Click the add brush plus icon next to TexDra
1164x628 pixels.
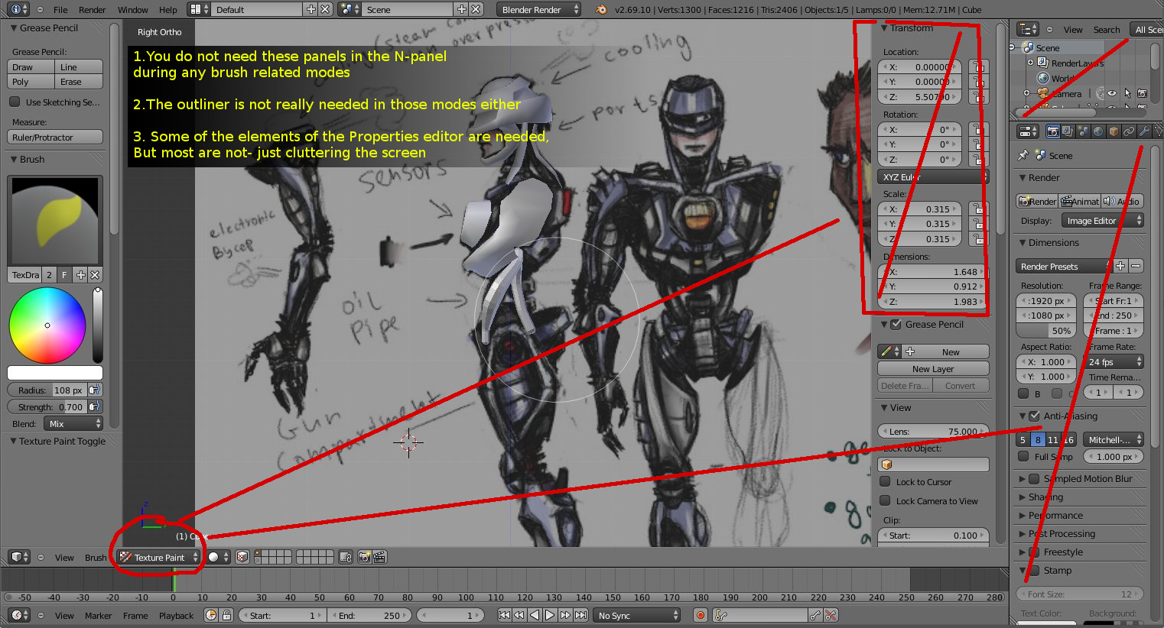click(x=81, y=274)
